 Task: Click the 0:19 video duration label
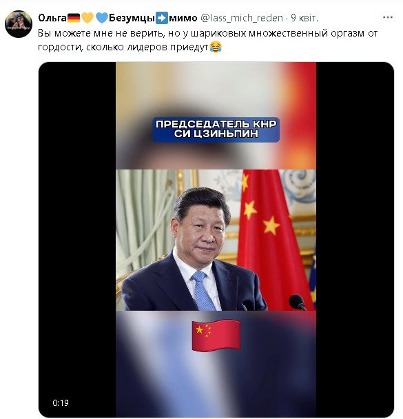click(x=61, y=402)
